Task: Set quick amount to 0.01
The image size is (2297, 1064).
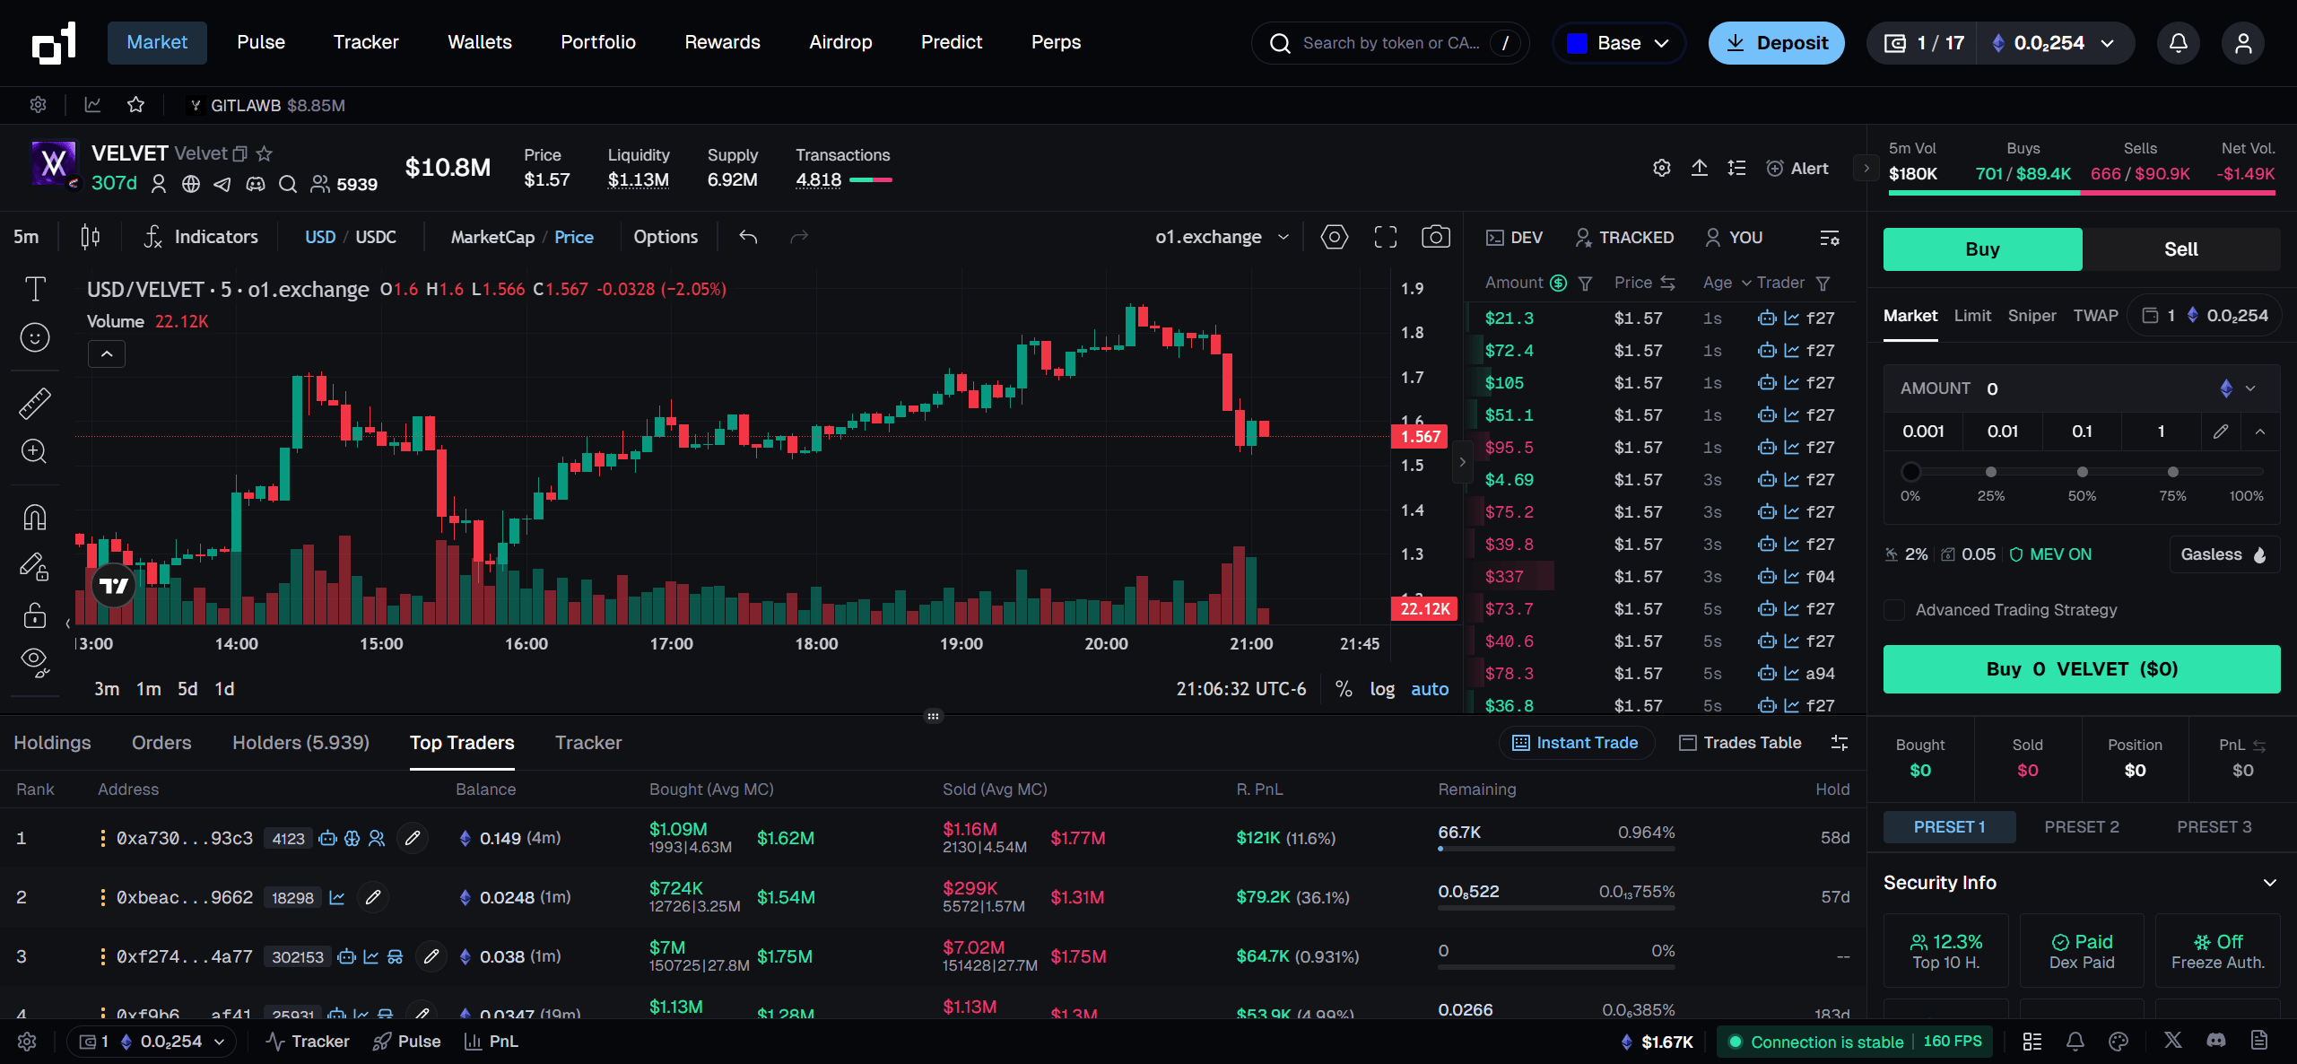Action: [2003, 432]
